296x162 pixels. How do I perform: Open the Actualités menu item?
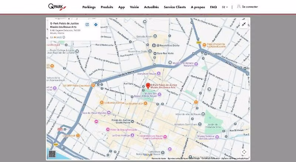[x=151, y=7]
